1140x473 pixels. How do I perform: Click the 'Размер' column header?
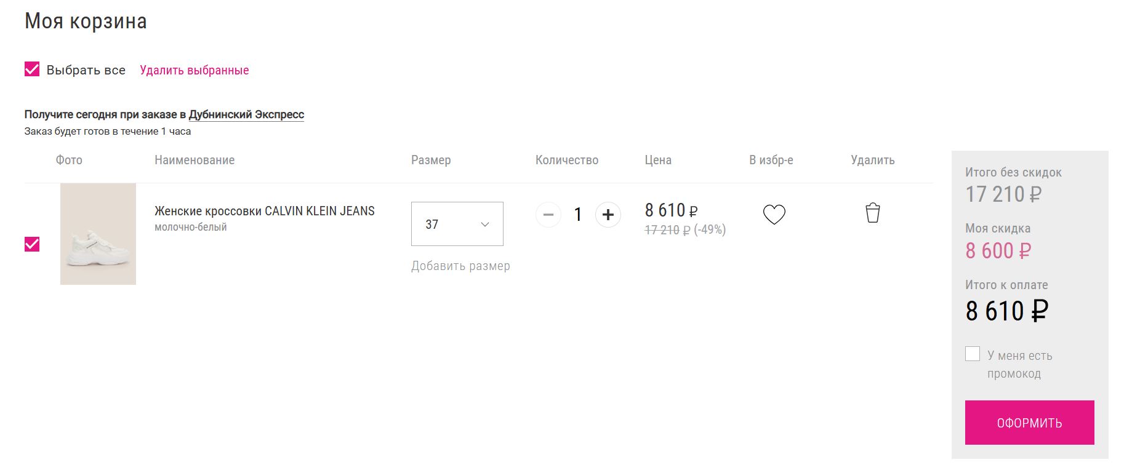[431, 160]
